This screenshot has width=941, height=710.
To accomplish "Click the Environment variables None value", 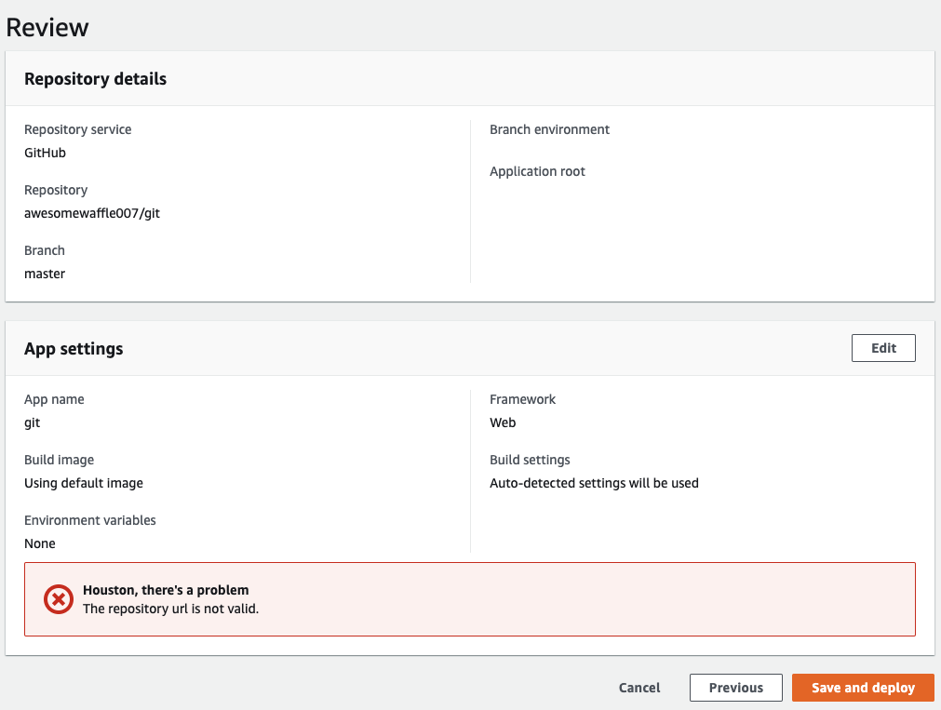I will (x=40, y=543).
